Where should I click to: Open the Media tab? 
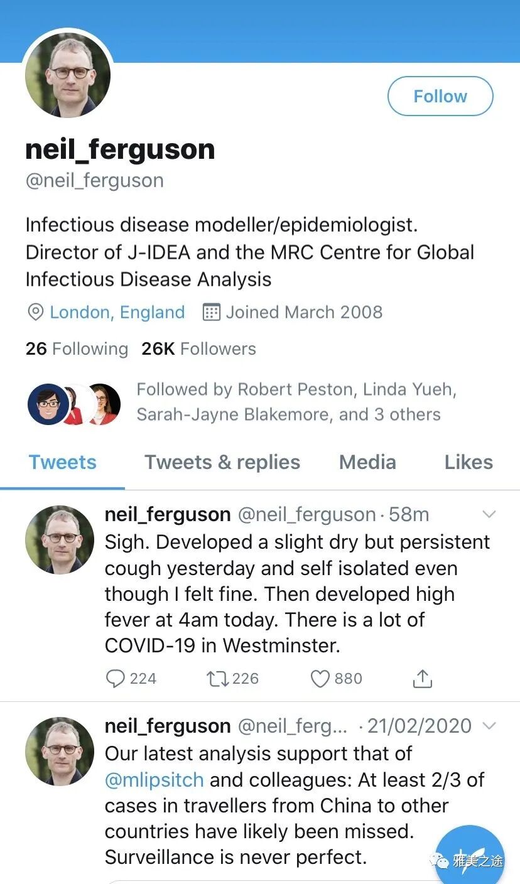point(367,463)
